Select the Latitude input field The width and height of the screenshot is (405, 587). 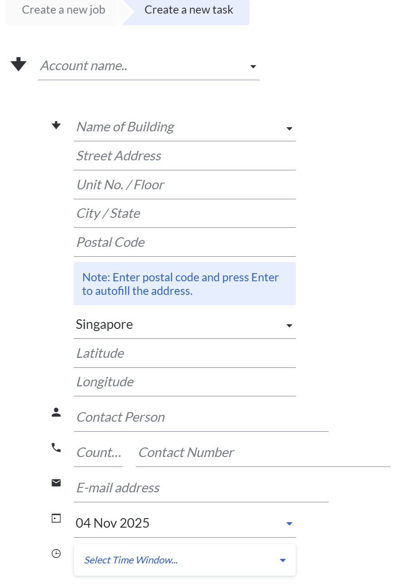tap(184, 353)
